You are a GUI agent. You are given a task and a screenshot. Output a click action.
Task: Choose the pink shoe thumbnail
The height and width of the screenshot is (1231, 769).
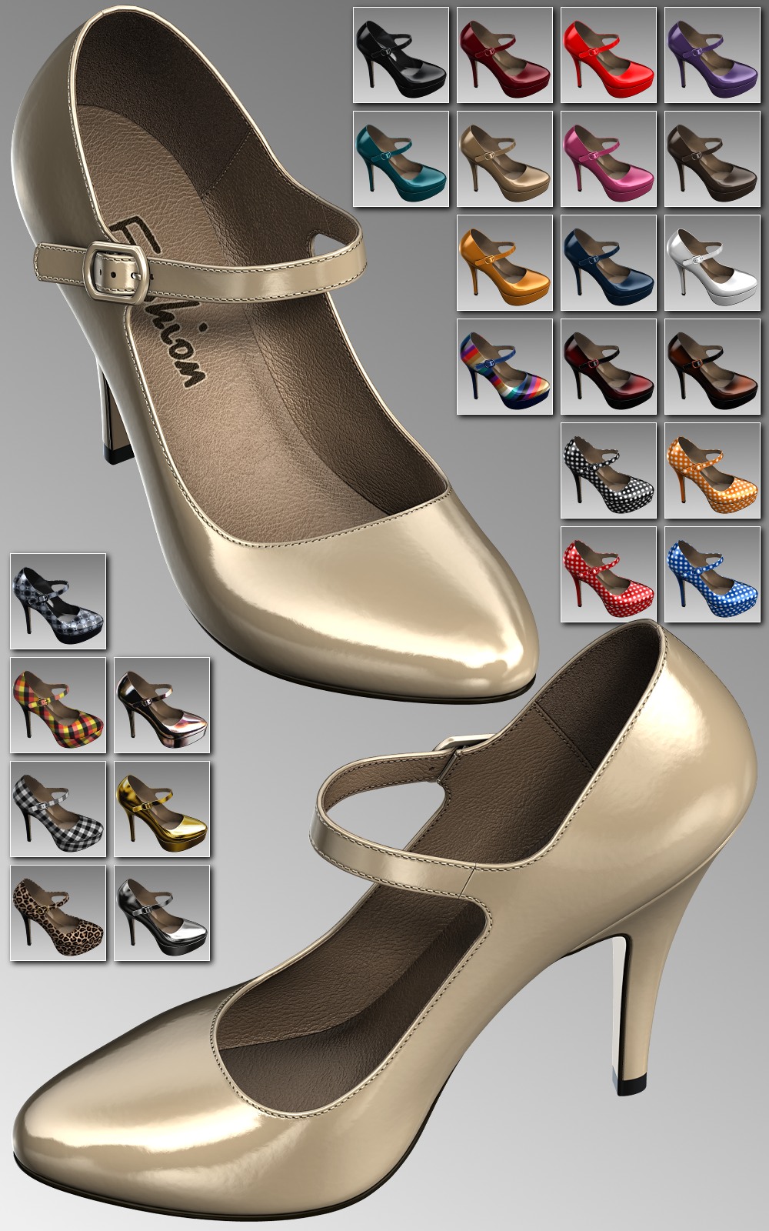pos(609,158)
